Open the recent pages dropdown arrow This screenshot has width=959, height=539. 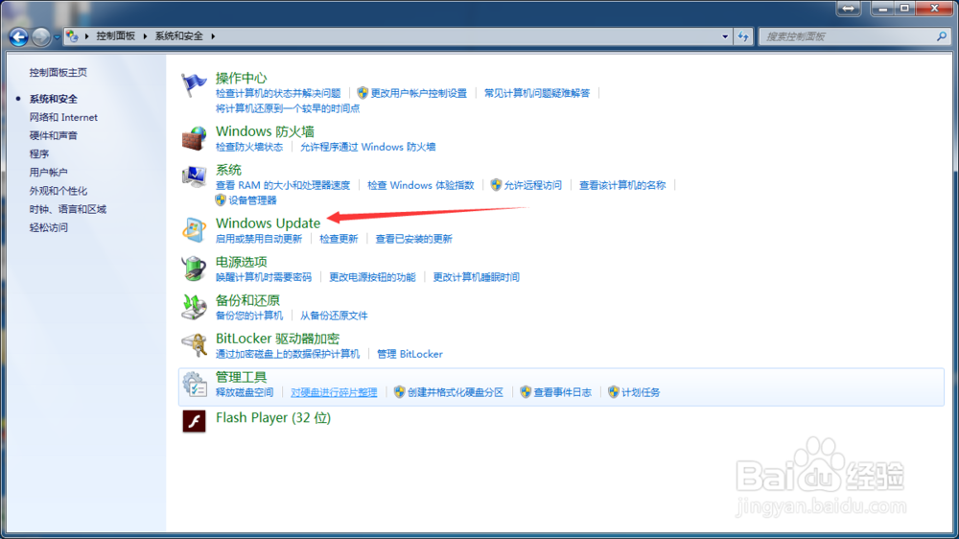57,37
